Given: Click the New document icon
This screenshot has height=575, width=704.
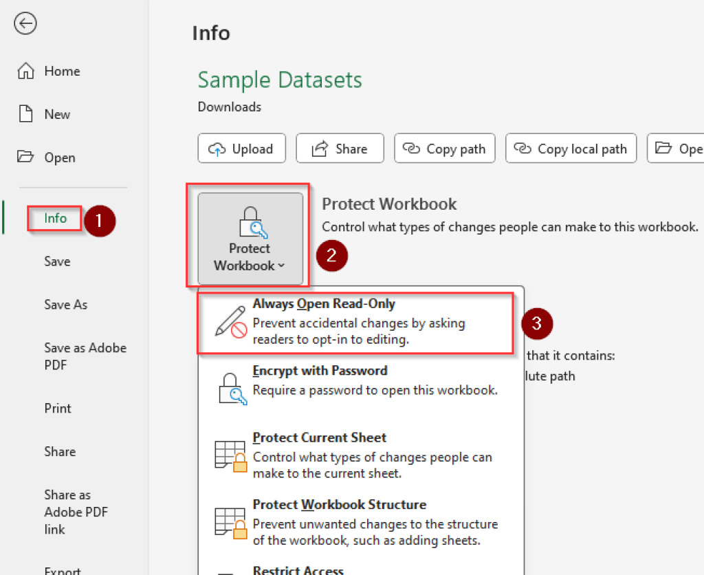Looking at the screenshot, I should click(x=25, y=114).
